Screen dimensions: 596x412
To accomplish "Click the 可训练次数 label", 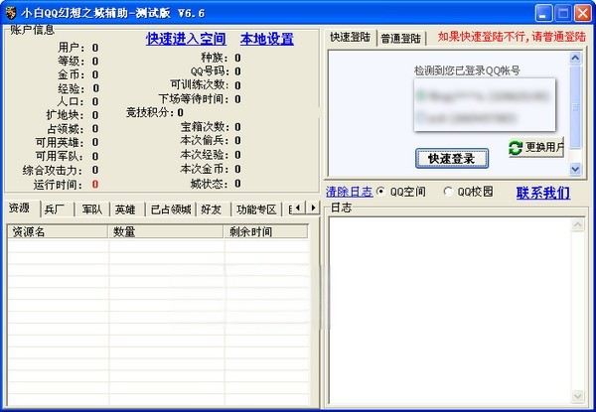I will click(x=200, y=84).
